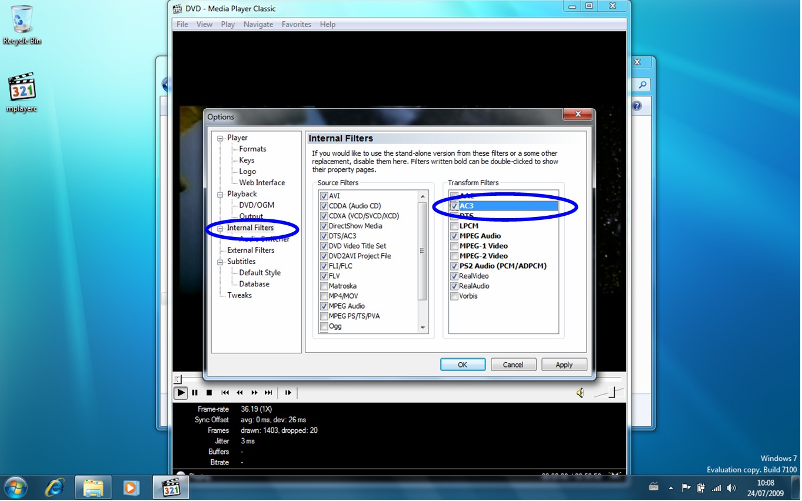The width and height of the screenshot is (802, 501).
Task: Open the File menu
Action: (182, 24)
